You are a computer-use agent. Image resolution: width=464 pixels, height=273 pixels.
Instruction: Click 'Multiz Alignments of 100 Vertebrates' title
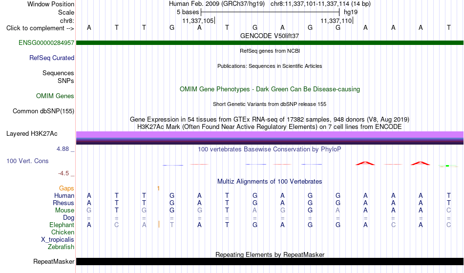point(270,181)
